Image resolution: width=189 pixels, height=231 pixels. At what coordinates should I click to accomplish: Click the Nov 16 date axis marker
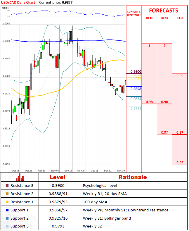(x=68, y=170)
